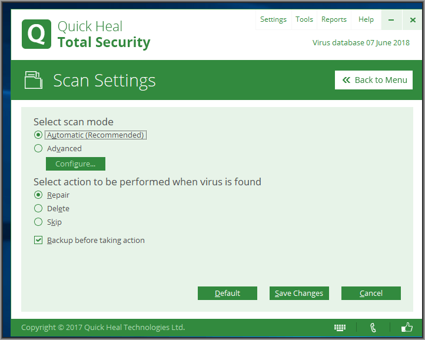Viewport: 425px width, 340px height.
Task: Click the Quick Heal Q logo
Action: (36, 34)
